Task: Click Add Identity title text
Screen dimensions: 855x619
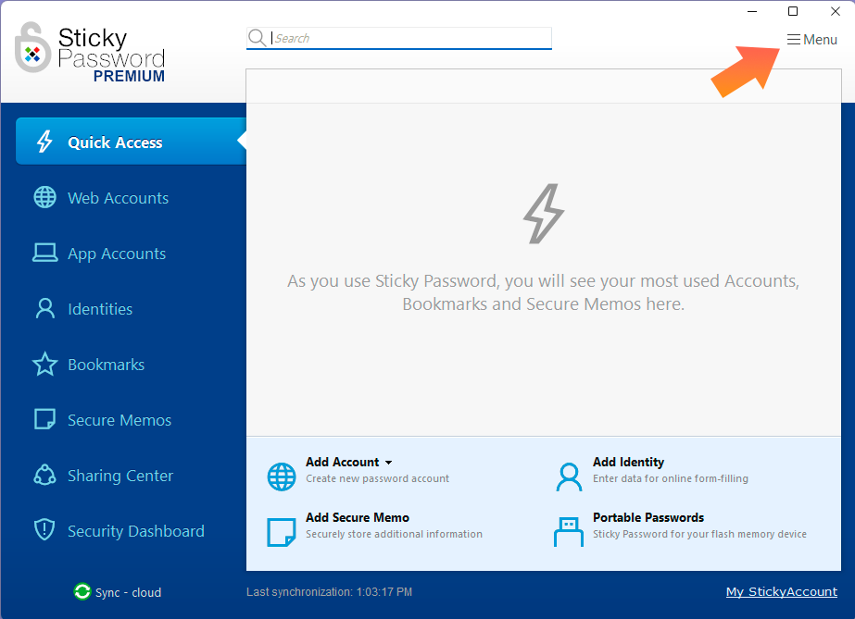Action: coord(628,462)
